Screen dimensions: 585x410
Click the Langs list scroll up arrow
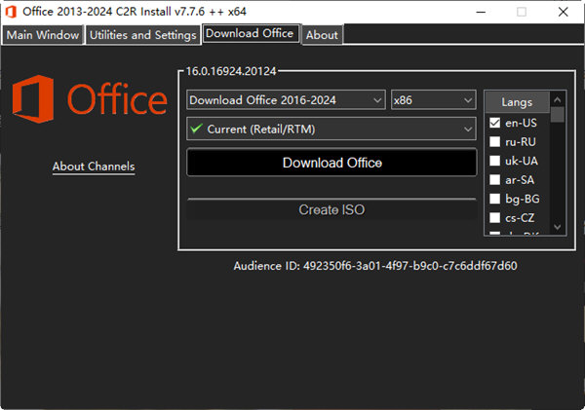[558, 99]
